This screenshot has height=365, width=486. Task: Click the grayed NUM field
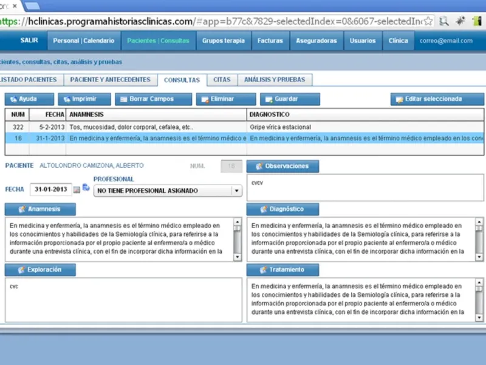point(231,166)
